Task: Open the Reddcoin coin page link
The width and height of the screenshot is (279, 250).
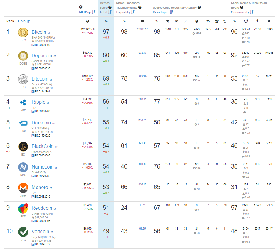Action: click(42, 208)
